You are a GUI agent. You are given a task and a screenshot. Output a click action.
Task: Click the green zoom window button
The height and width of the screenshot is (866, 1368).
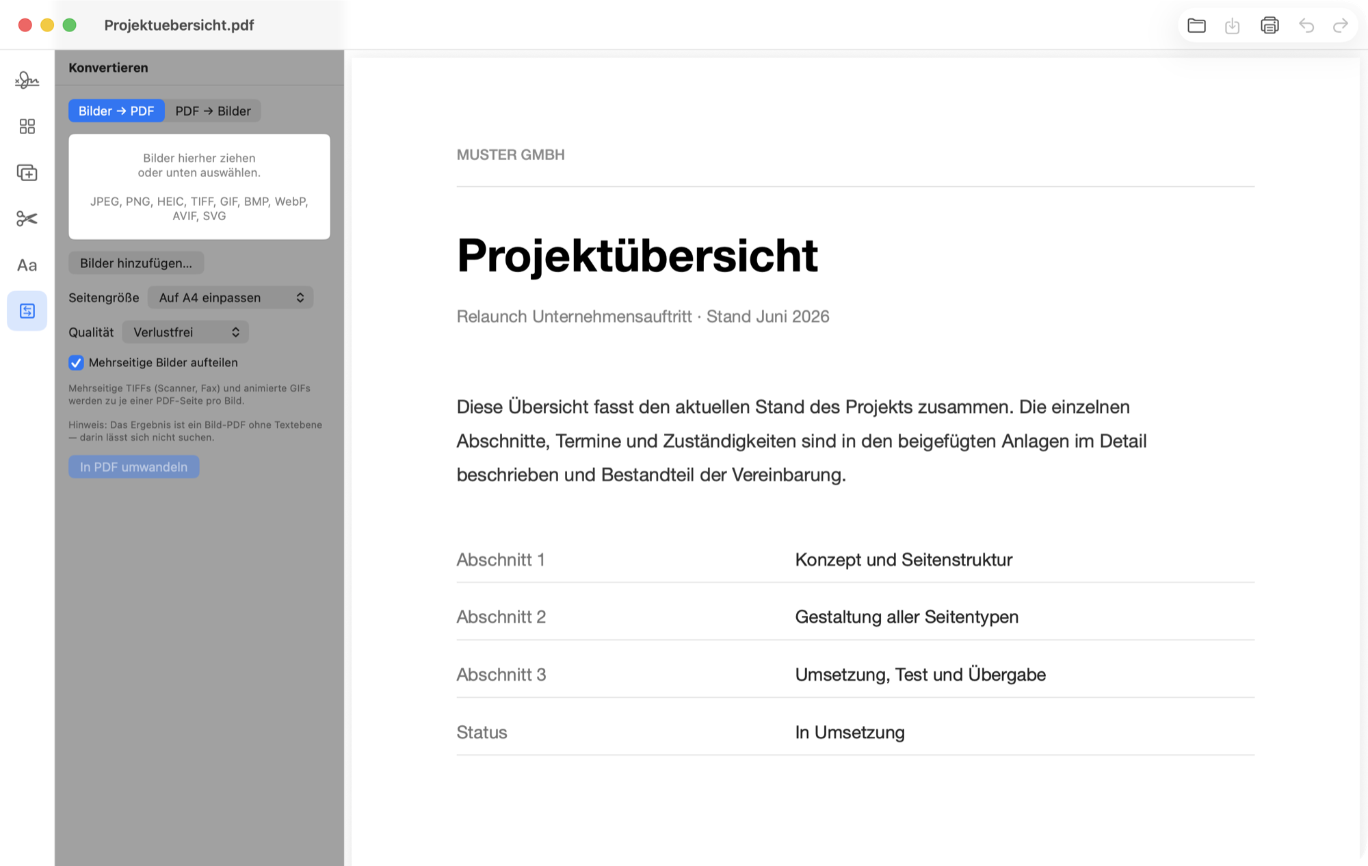(x=69, y=25)
